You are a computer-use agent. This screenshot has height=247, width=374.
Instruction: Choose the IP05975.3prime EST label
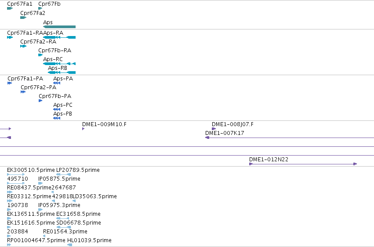pyautogui.click(x=59, y=205)
